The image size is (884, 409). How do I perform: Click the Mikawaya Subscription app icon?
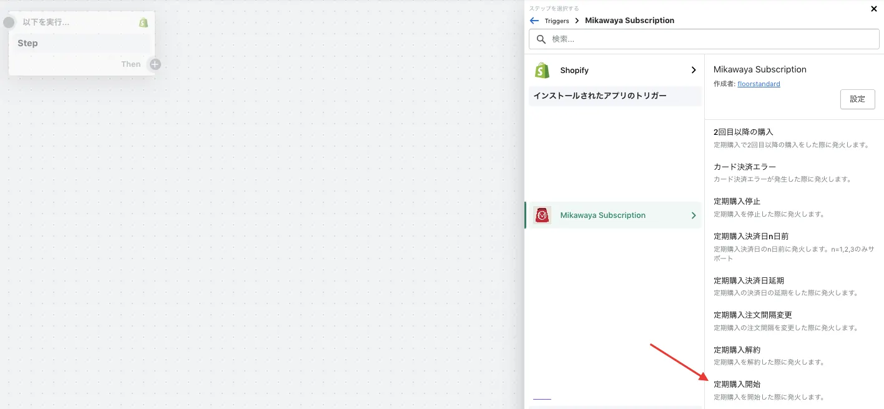pos(543,215)
